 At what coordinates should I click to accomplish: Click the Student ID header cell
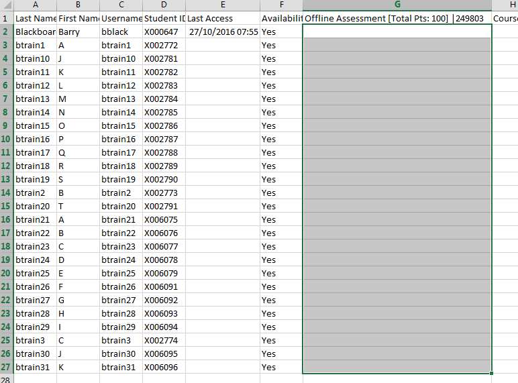click(x=164, y=18)
